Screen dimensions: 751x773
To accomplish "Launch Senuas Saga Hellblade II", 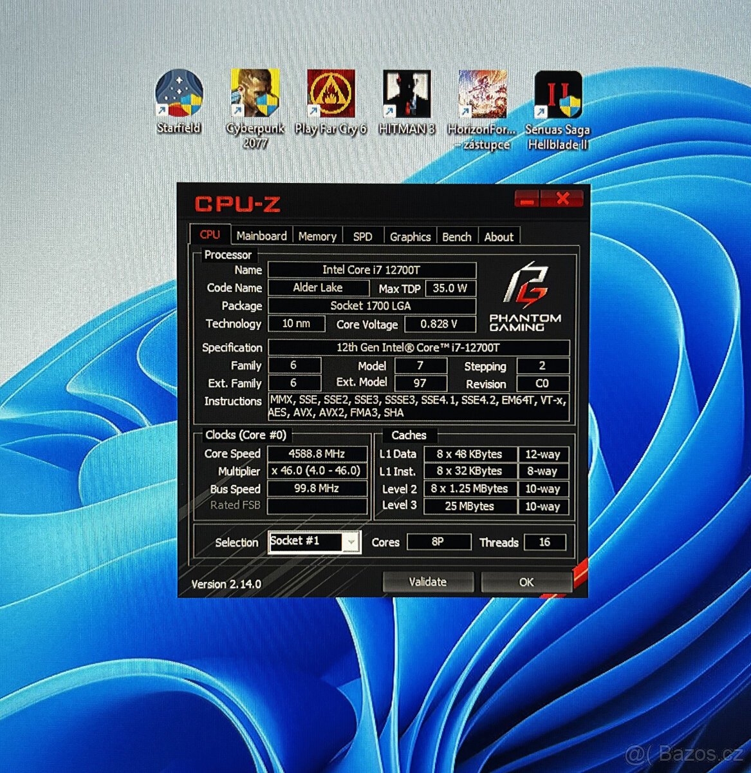I will point(559,93).
